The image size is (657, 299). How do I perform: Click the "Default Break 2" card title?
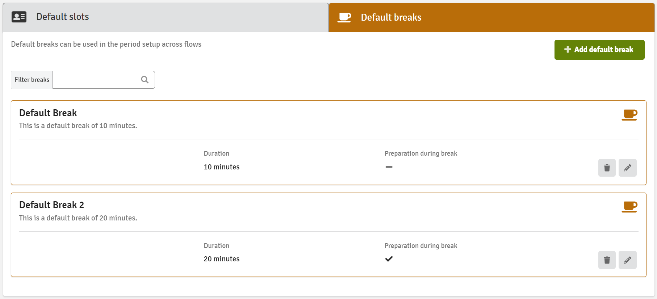(51, 205)
